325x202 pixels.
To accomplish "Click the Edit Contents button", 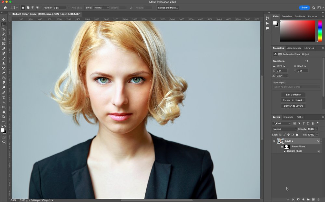I will [x=293, y=95].
